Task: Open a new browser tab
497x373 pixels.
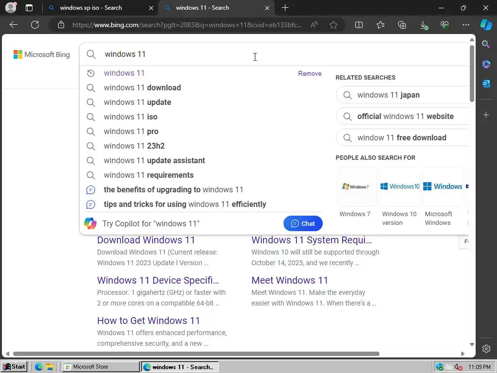Action: coord(285,8)
